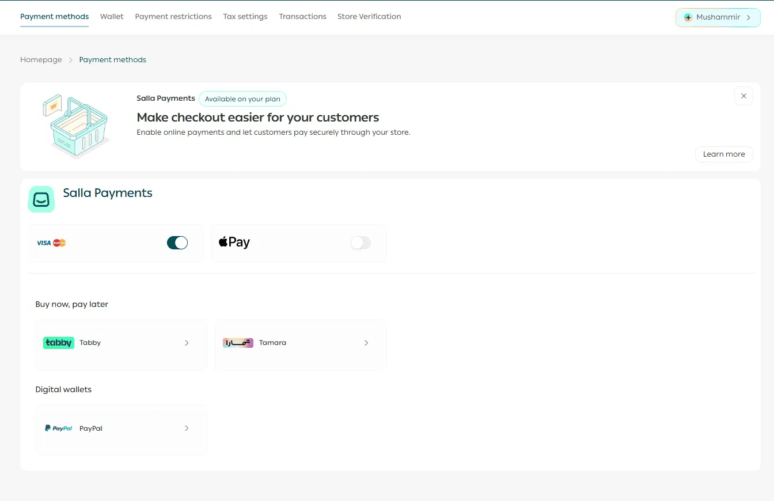The width and height of the screenshot is (774, 501).
Task: Click the breadcrumb separator chevron
Action: (x=71, y=60)
